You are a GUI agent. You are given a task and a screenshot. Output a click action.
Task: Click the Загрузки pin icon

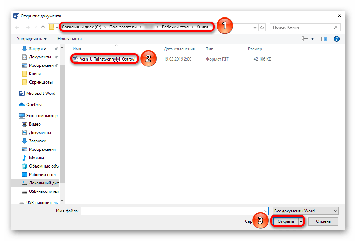56,49
